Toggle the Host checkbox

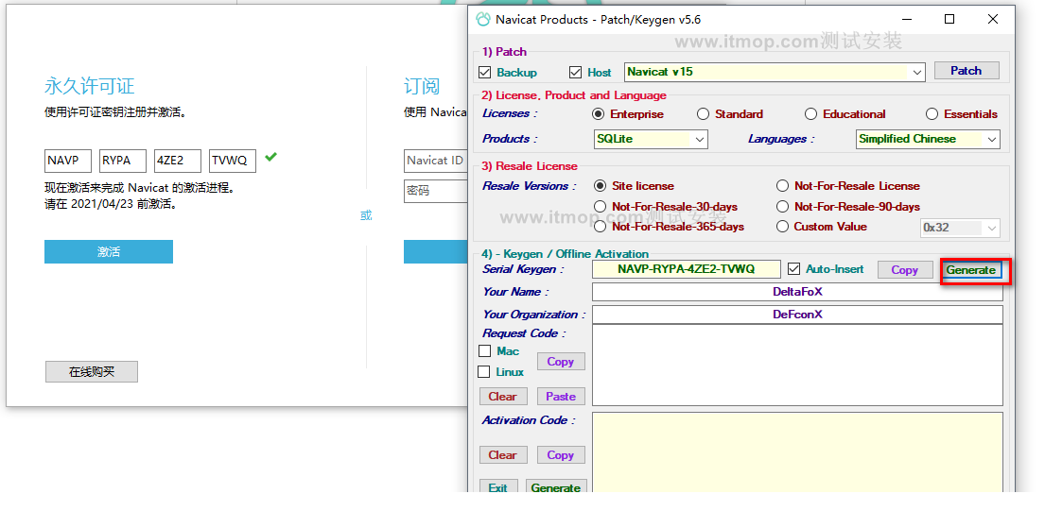coord(576,72)
